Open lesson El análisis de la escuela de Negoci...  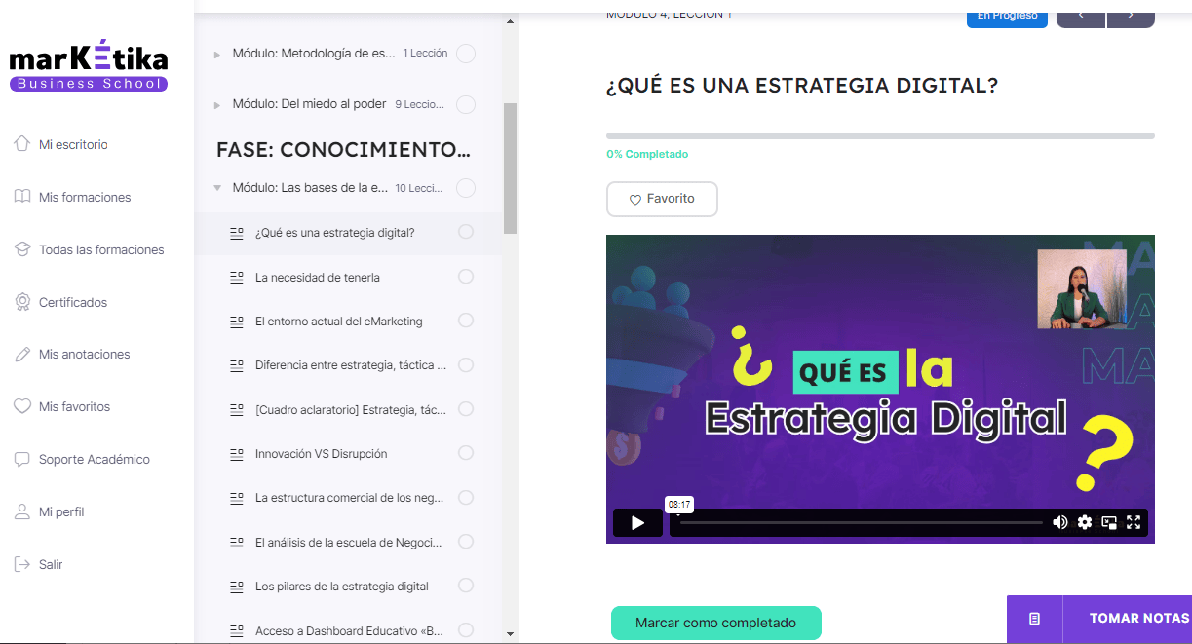pyautogui.click(x=349, y=543)
